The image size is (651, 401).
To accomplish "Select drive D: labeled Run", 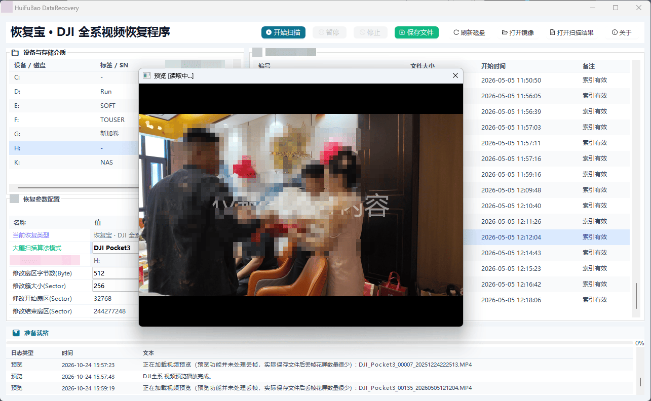I will pos(74,92).
